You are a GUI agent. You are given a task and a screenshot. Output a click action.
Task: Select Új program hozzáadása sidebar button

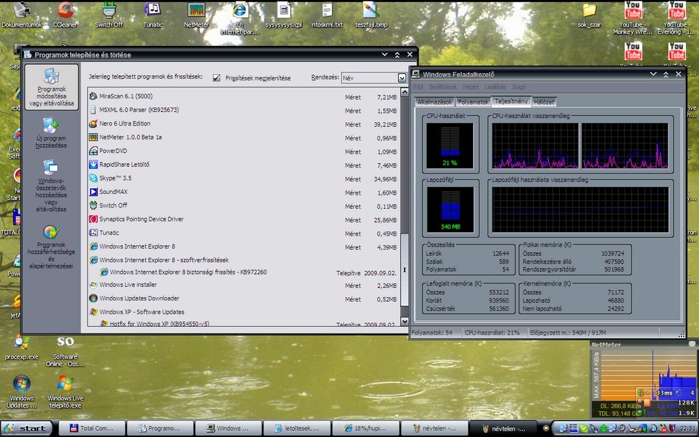click(51, 132)
